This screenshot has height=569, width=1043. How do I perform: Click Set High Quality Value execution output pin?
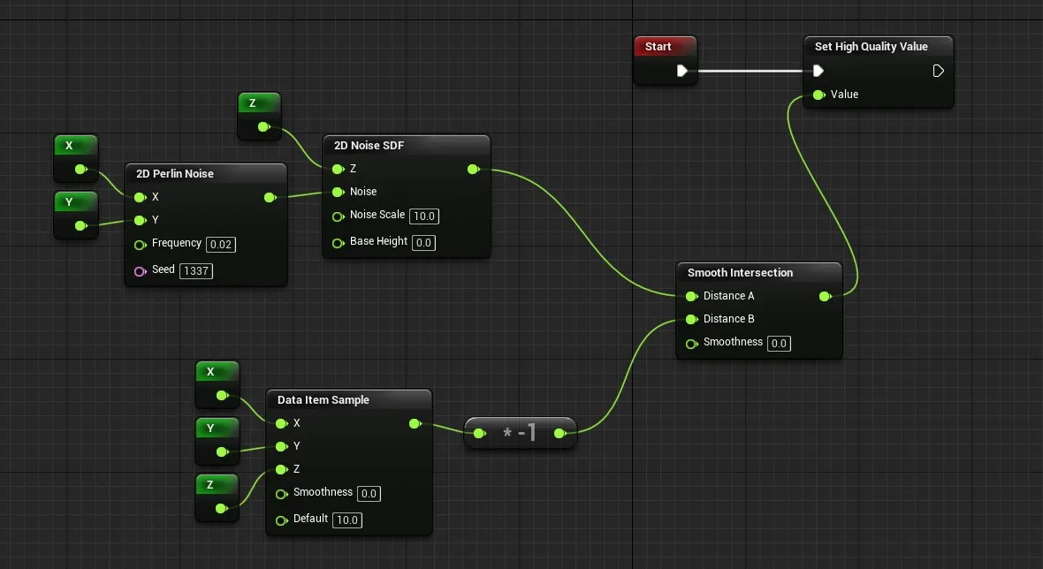point(939,71)
